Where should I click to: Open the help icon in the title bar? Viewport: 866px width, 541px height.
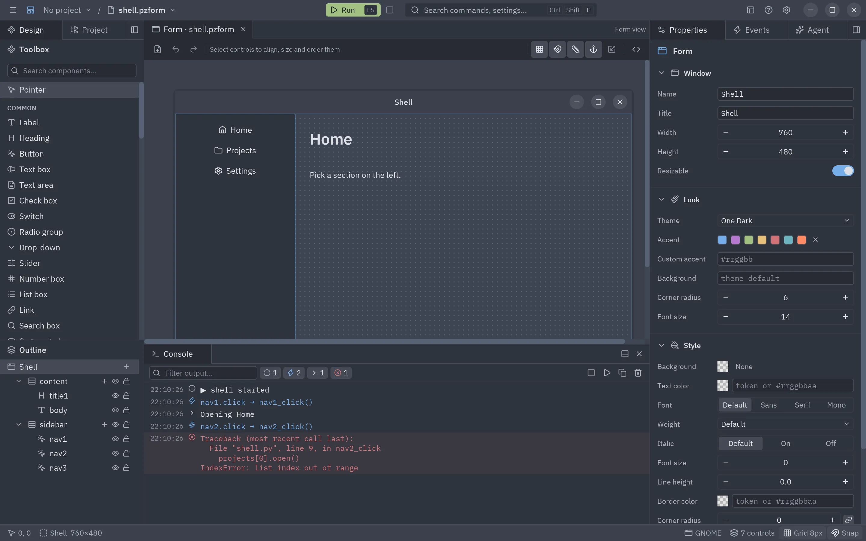coord(768,10)
